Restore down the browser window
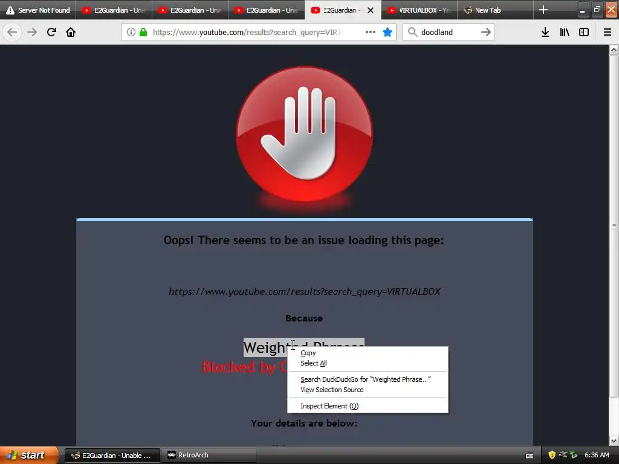The width and height of the screenshot is (619, 464). coord(597,10)
